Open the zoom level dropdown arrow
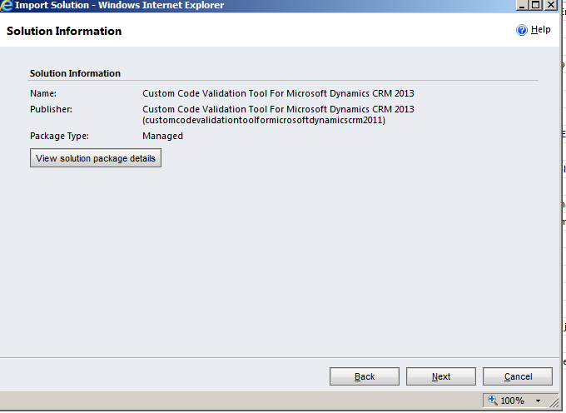This screenshot has width=566, height=413. 538,401
